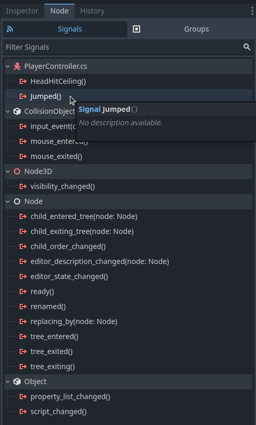Screen dimensions: 256x425
Task: Collapse the Node signals section
Action: (8, 201)
